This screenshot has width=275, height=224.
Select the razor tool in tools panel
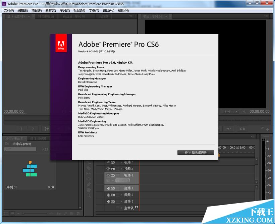click(x=89, y=168)
